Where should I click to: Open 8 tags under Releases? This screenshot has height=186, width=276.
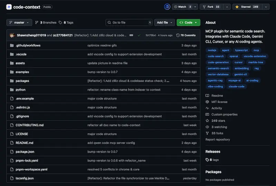pos(212,160)
